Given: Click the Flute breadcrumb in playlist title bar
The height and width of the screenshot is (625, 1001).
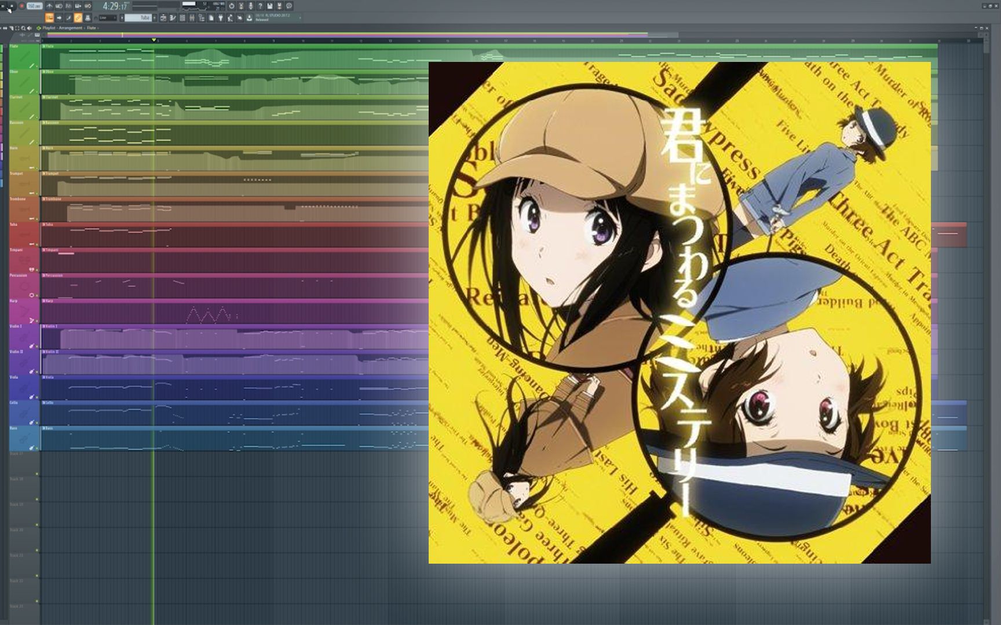Looking at the screenshot, I should pos(91,28).
